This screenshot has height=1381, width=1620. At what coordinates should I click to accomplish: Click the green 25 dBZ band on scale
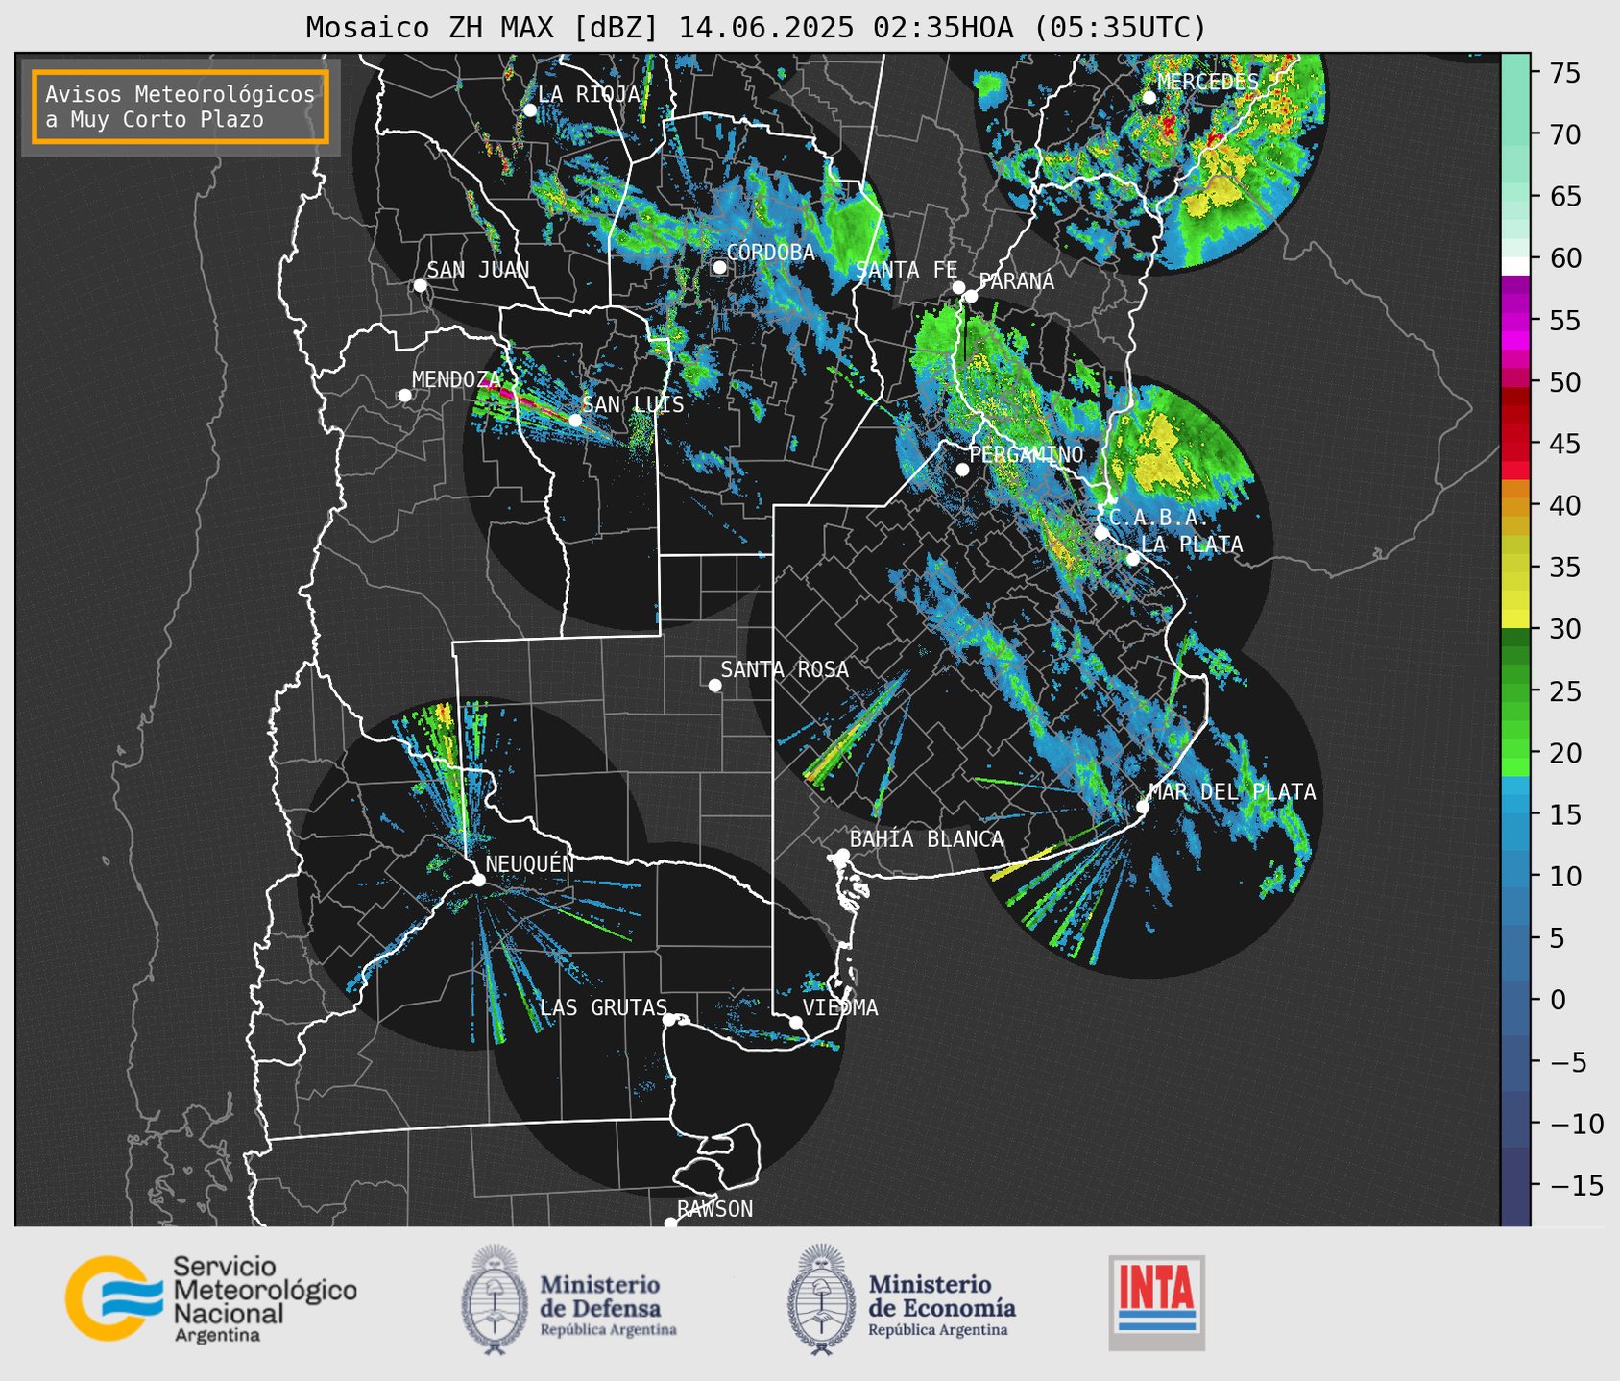tap(1515, 691)
